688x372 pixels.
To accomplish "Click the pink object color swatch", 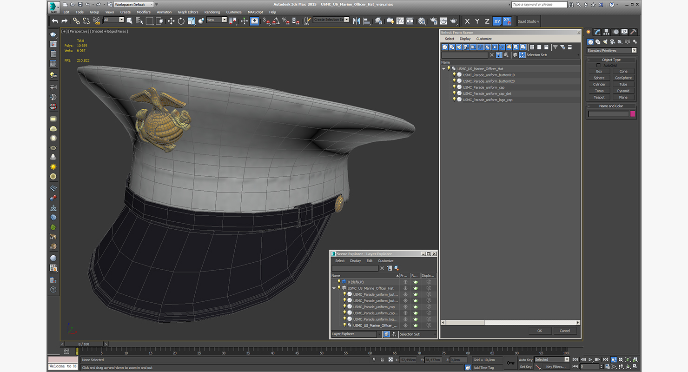I will (632, 113).
